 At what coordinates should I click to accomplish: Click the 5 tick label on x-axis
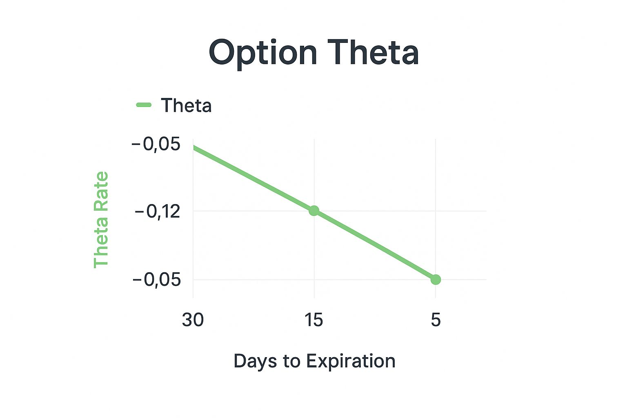[x=436, y=320]
